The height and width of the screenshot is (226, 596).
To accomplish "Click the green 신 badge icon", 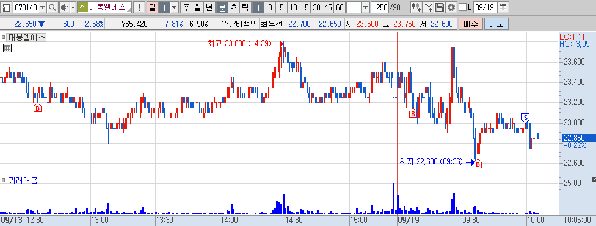I will point(82,7).
